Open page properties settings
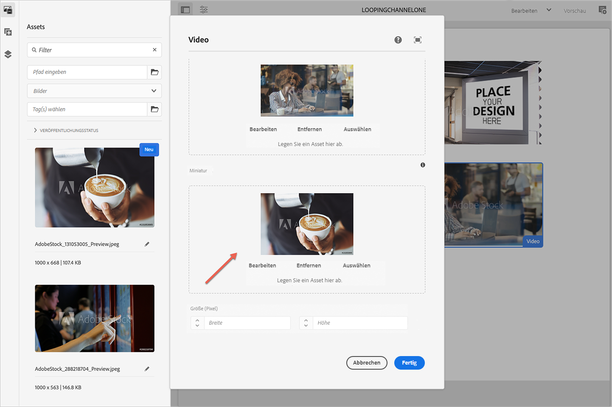The image size is (612, 407). [204, 10]
